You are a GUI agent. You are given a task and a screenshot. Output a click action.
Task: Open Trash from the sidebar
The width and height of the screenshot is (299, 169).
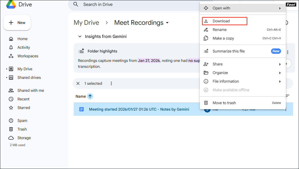click(x=22, y=129)
